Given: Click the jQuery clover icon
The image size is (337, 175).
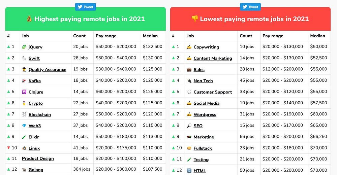Looking at the screenshot, I should coord(24,47).
